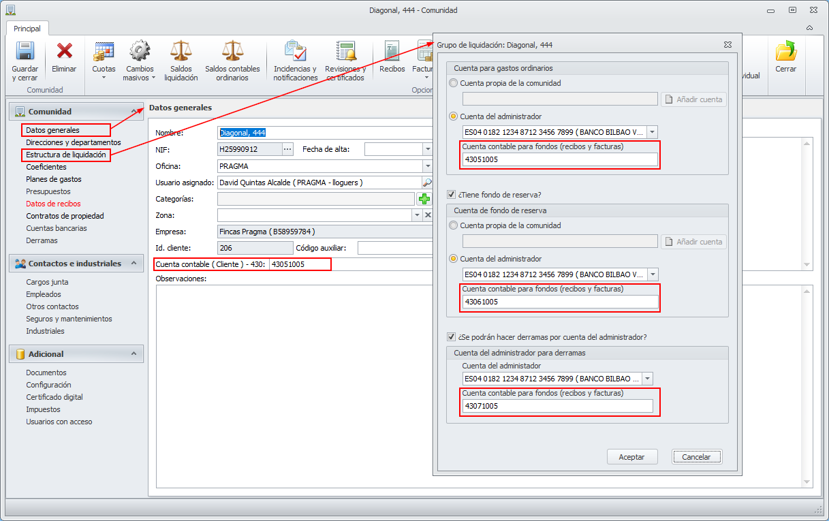Open Contratos de propiedad section

[x=65, y=216]
